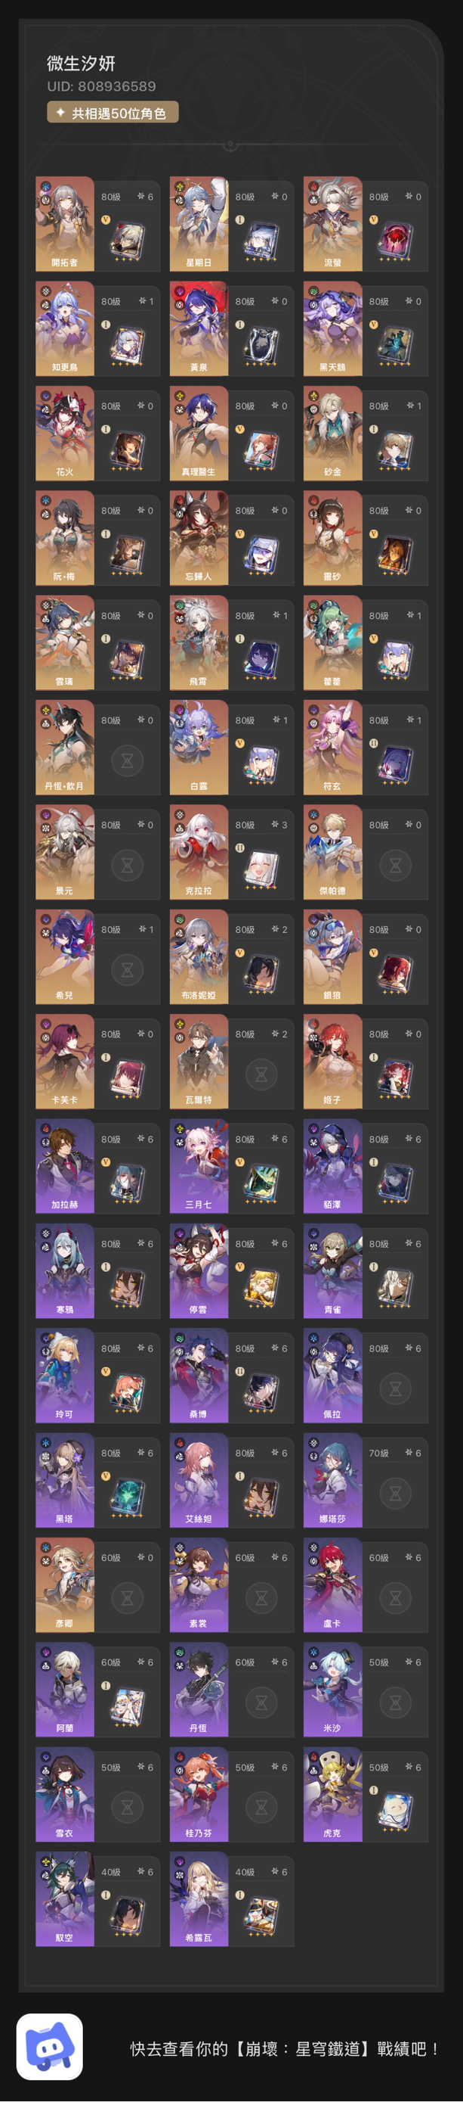Click player name 微生汐妍
The width and height of the screenshot is (463, 2102).
[81, 64]
